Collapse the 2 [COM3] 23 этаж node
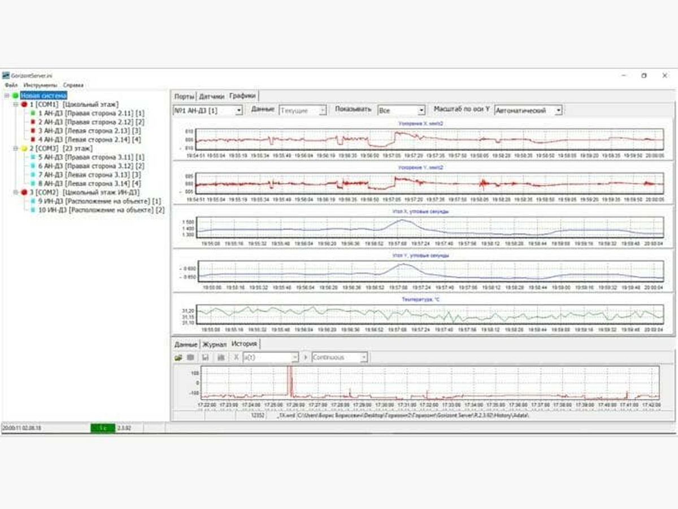This screenshot has width=678, height=509. tap(16, 148)
